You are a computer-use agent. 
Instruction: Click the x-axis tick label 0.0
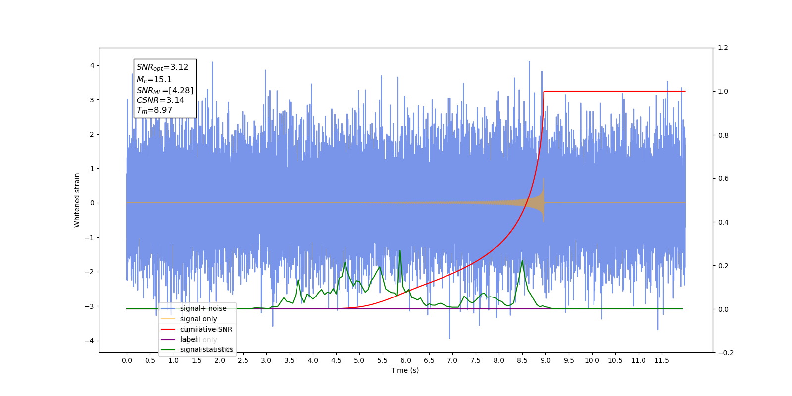point(127,360)
